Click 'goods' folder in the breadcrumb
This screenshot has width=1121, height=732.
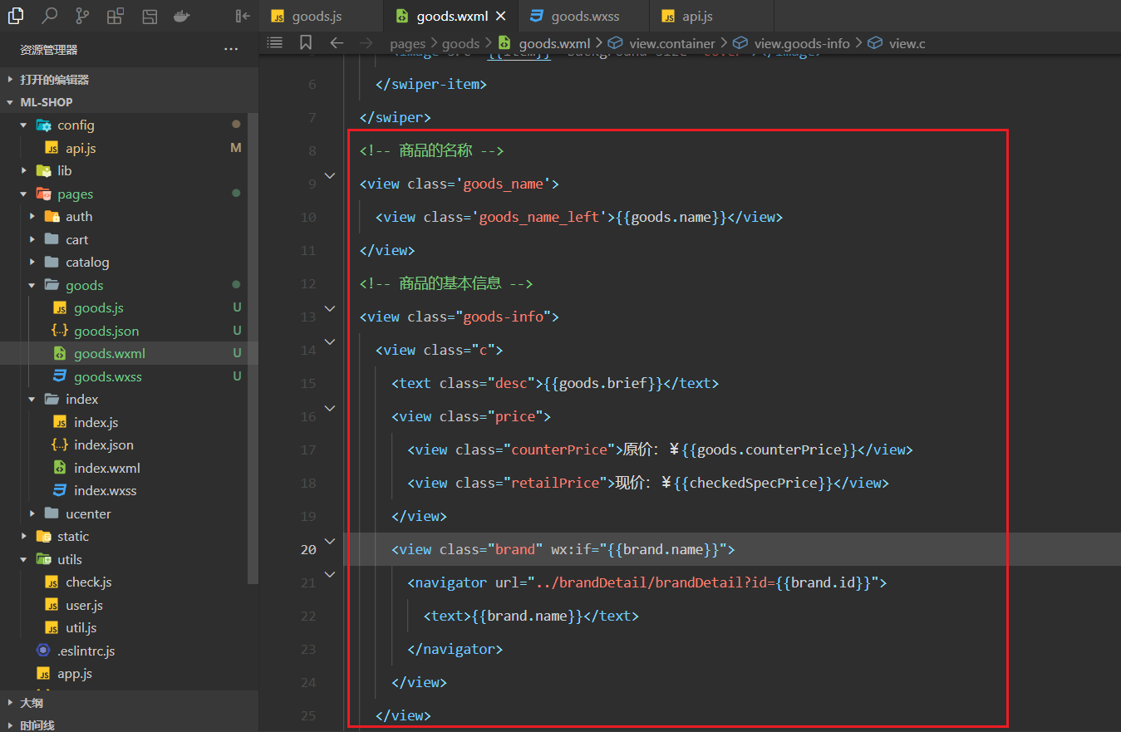tap(460, 43)
